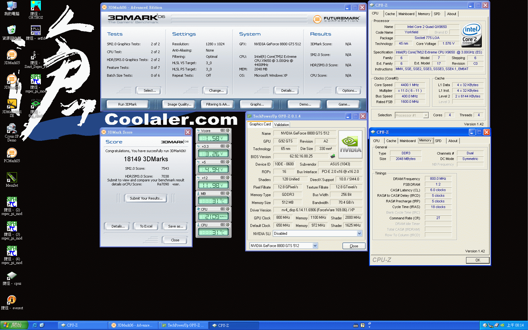Click To Excel in score window
This screenshot has height=330, width=528.
point(146,226)
